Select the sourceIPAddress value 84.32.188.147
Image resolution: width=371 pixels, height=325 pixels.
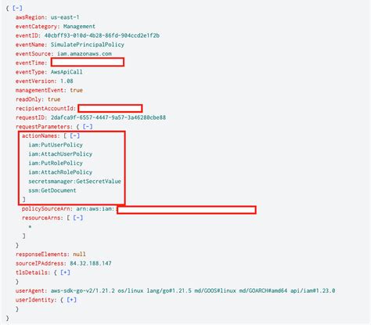point(91,263)
